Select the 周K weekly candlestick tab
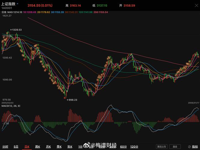Viewport: 200px width, 150px height. (x=37, y=146)
